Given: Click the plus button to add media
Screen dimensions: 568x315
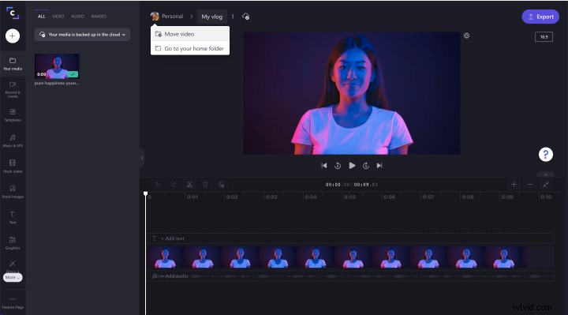Looking at the screenshot, I should (13, 36).
